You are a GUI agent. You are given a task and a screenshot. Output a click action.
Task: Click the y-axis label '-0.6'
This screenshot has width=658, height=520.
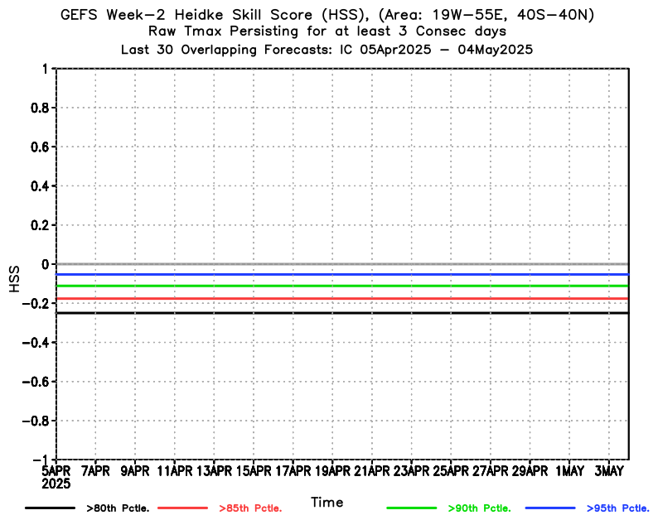tap(36, 382)
